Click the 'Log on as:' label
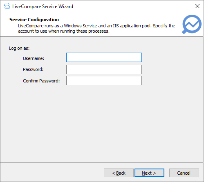The width and height of the screenshot is (204, 182). coord(19,48)
